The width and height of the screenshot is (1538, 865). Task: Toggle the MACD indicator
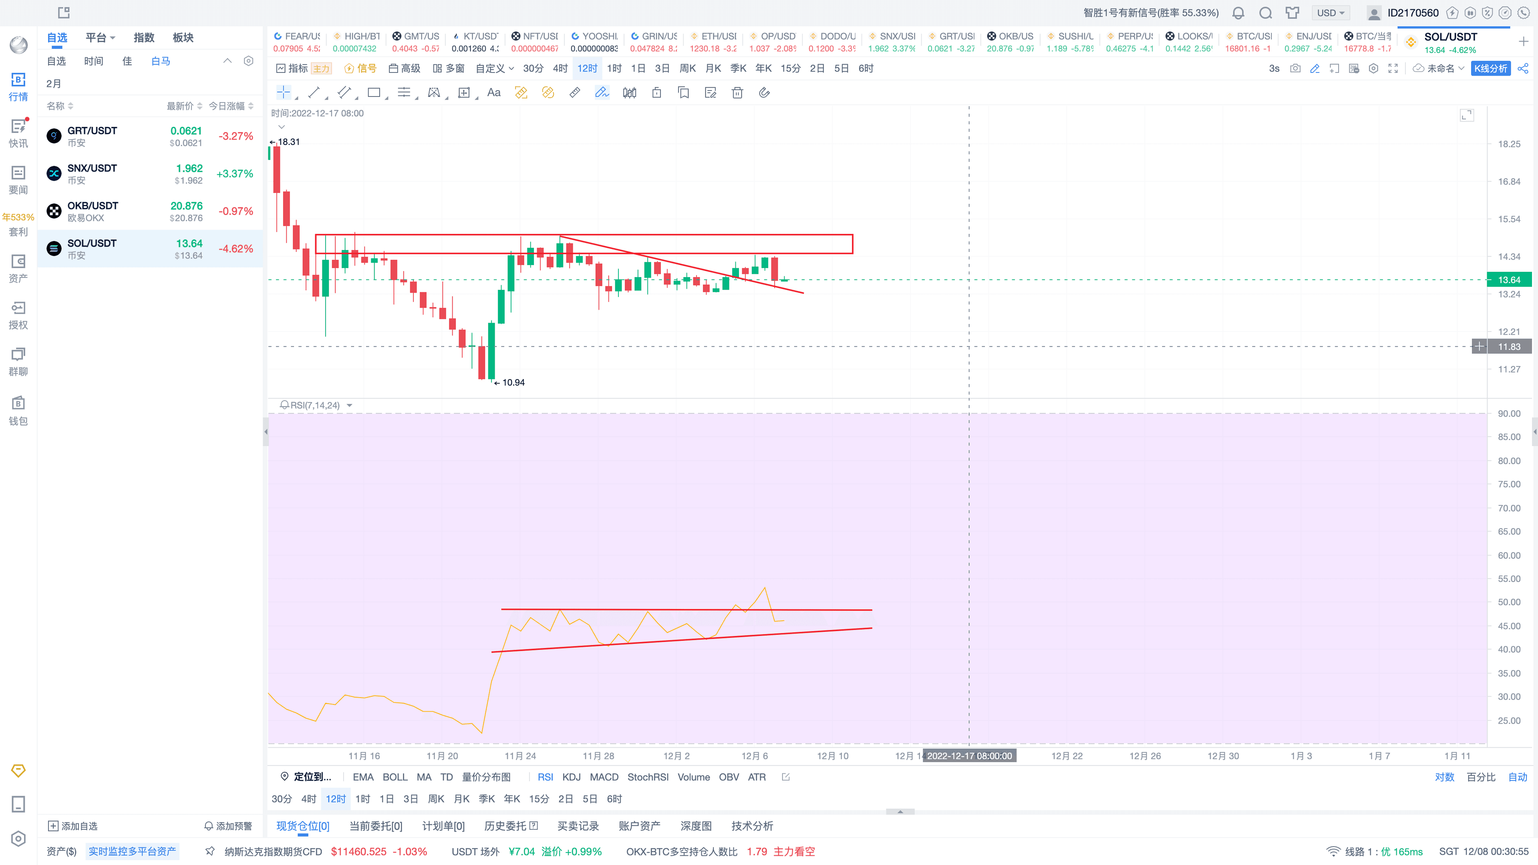click(x=604, y=776)
